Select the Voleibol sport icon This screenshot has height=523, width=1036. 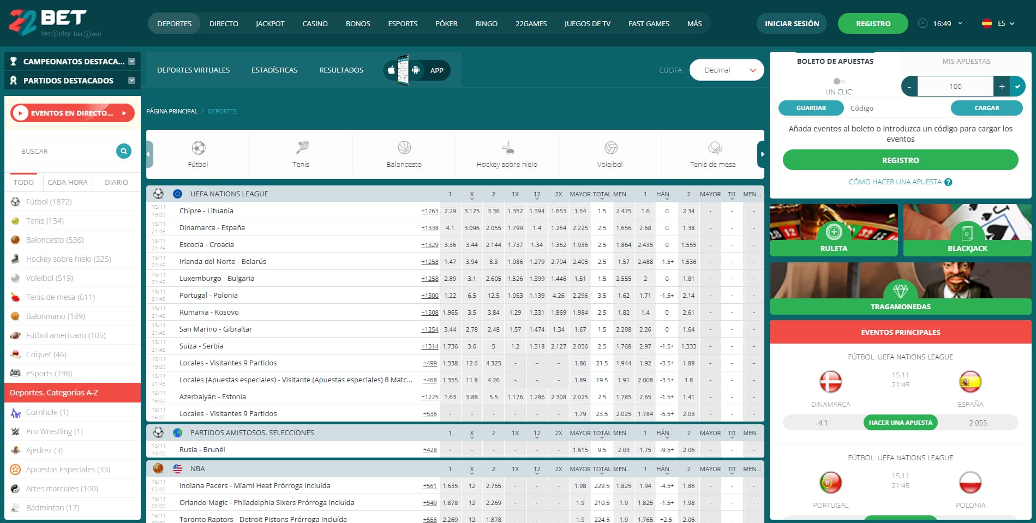pos(609,148)
